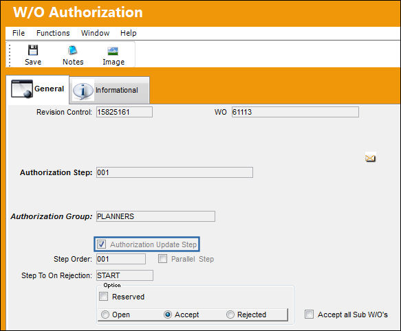The image size is (401, 331).
Task: Check the Reserved option checkbox
Action: 104,297
